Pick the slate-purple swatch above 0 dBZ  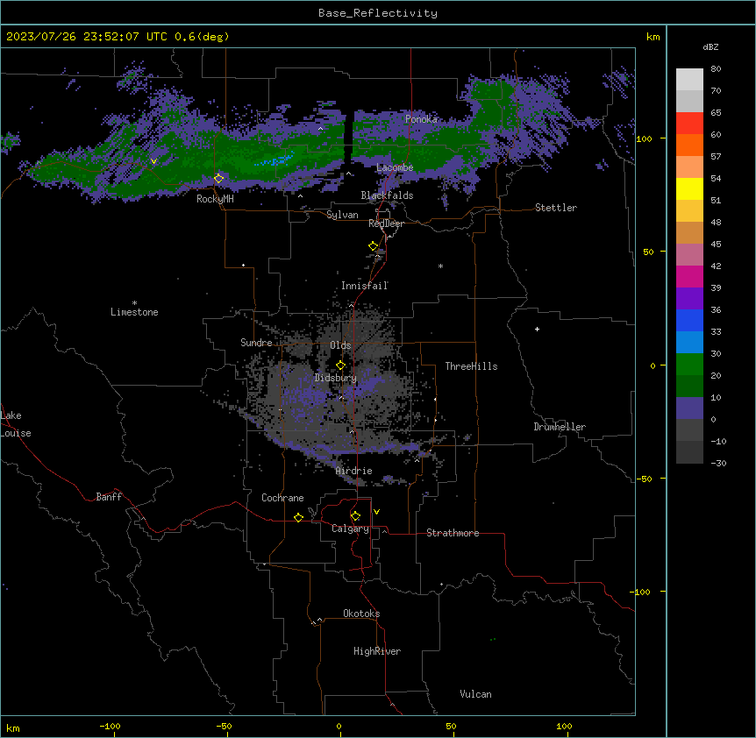[x=689, y=408]
